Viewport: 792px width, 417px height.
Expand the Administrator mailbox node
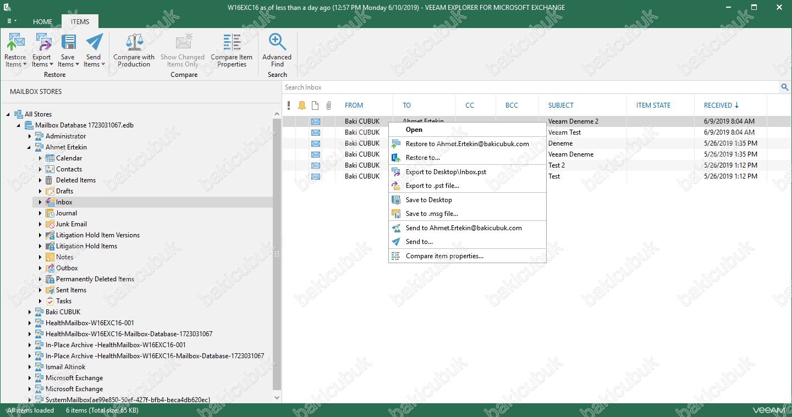click(x=29, y=136)
